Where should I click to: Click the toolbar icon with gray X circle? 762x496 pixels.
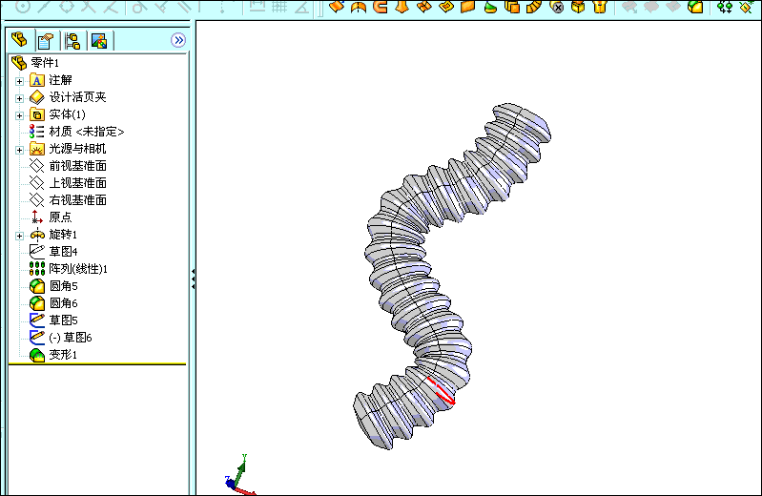coord(558,7)
